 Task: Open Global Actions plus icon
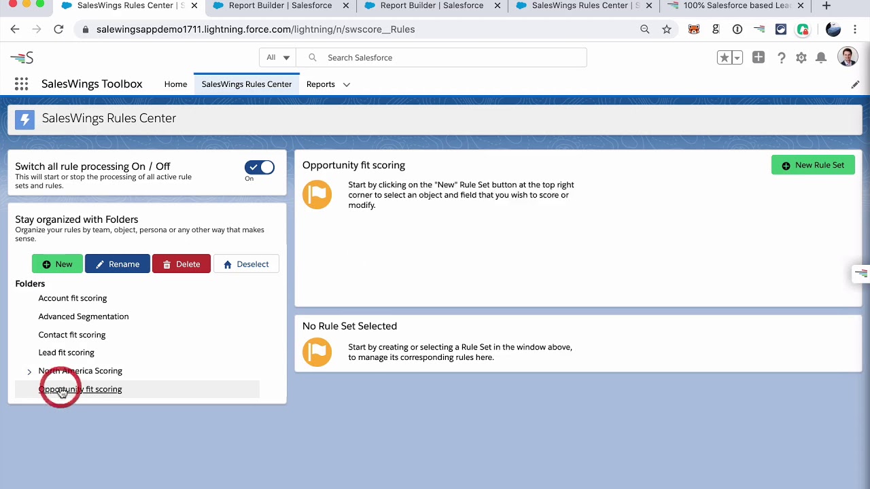click(x=759, y=58)
